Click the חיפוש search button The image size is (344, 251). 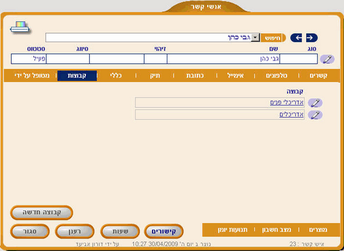[273, 38]
